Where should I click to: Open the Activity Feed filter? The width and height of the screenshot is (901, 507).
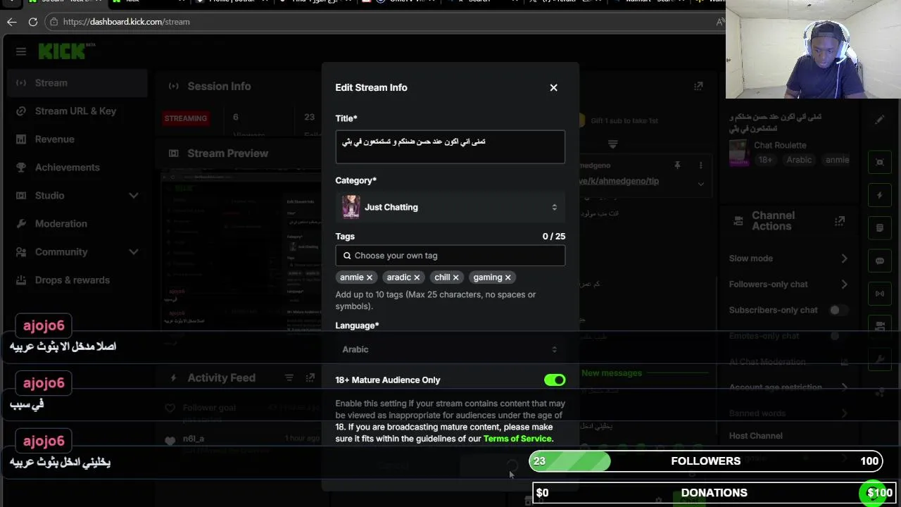[289, 378]
